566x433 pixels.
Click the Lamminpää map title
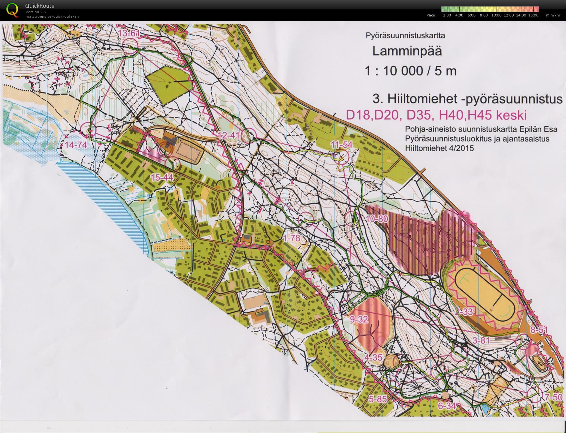407,51
